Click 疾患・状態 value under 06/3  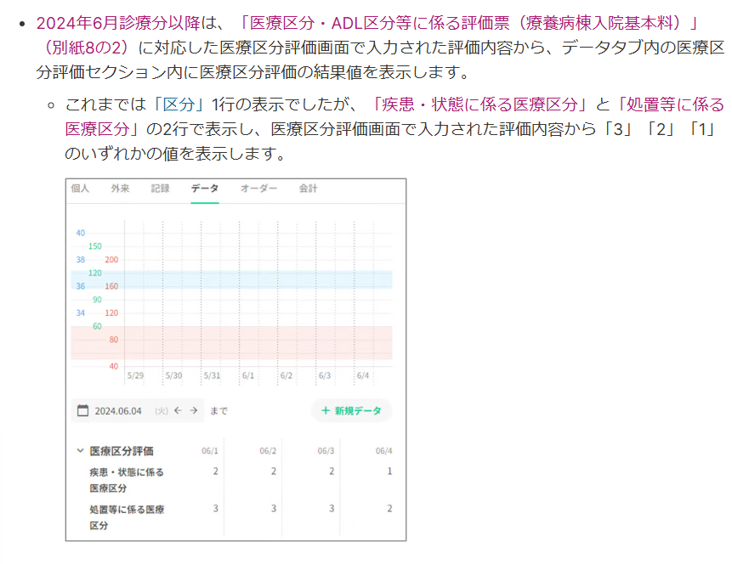click(332, 471)
